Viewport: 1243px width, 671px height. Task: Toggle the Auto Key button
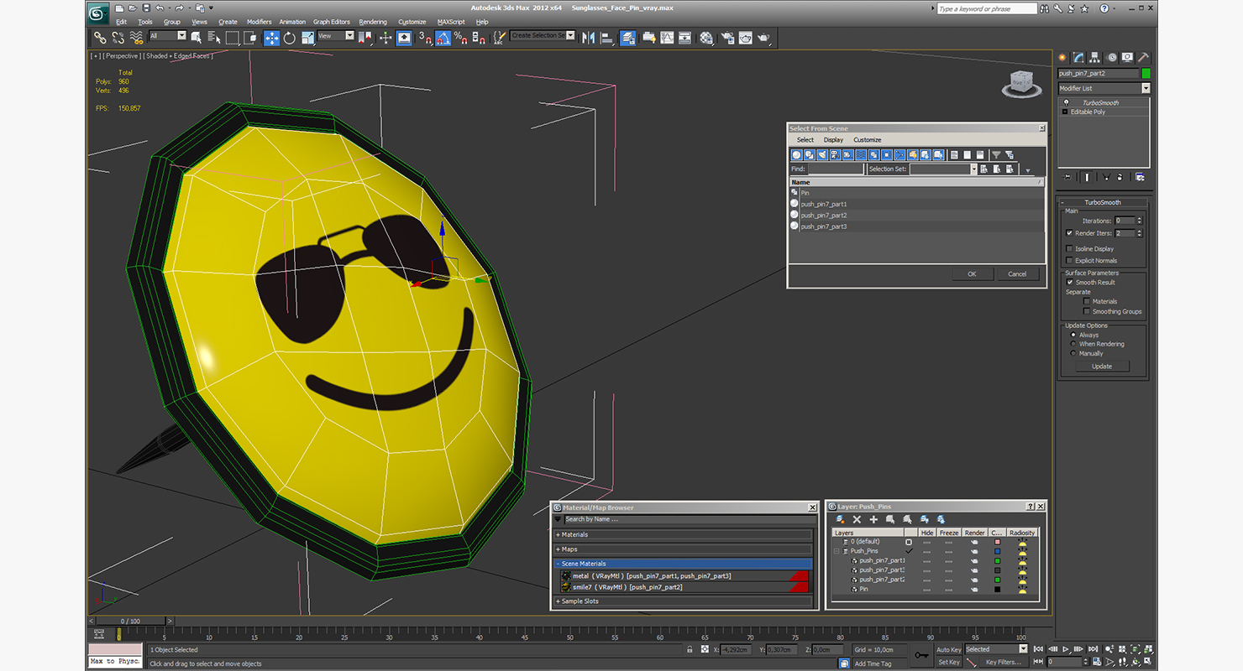click(949, 650)
